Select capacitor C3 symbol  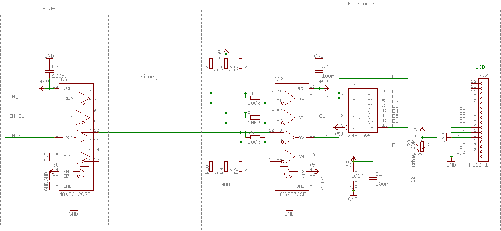tap(49, 71)
